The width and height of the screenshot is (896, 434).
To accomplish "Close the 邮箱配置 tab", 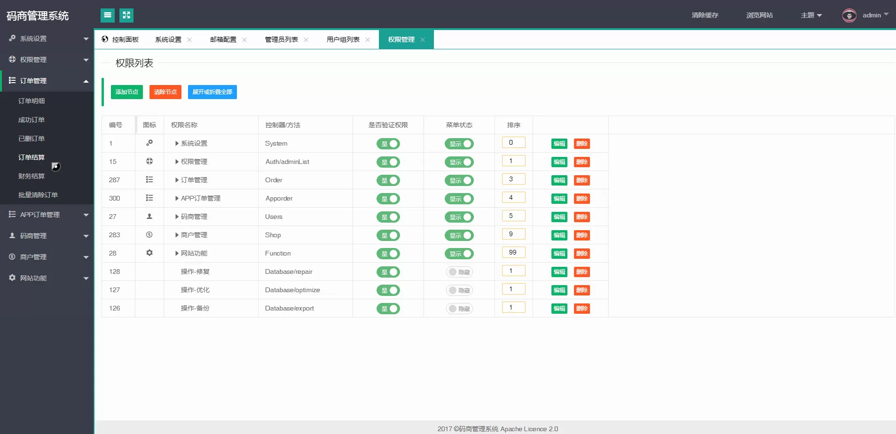I will click(244, 40).
